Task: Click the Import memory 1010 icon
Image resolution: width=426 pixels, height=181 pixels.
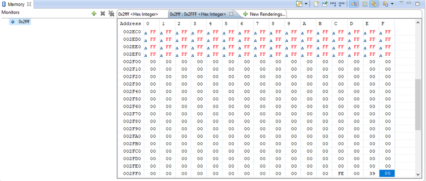Action: click(x=333, y=4)
